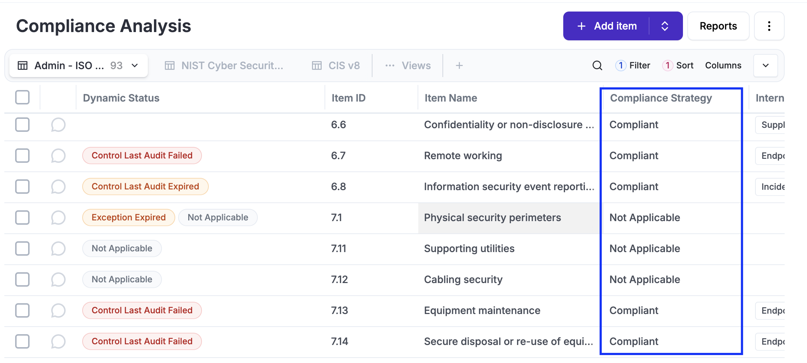Open the Filter options
807x363 pixels.
pyautogui.click(x=633, y=66)
